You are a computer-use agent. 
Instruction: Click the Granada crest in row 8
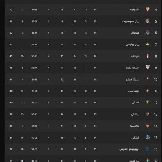[148, 56]
